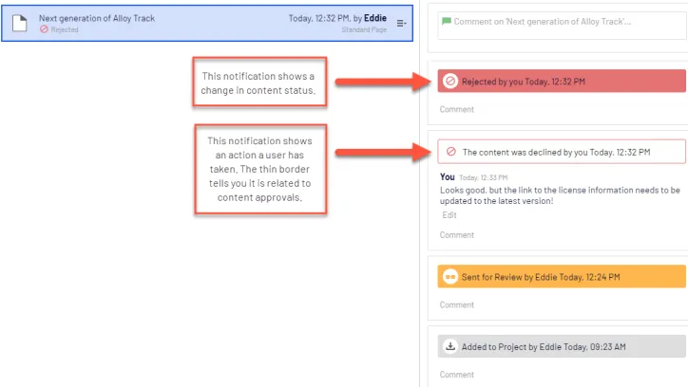
Task: Select the 'Added to Project by Eddie' banner
Action: (x=562, y=346)
